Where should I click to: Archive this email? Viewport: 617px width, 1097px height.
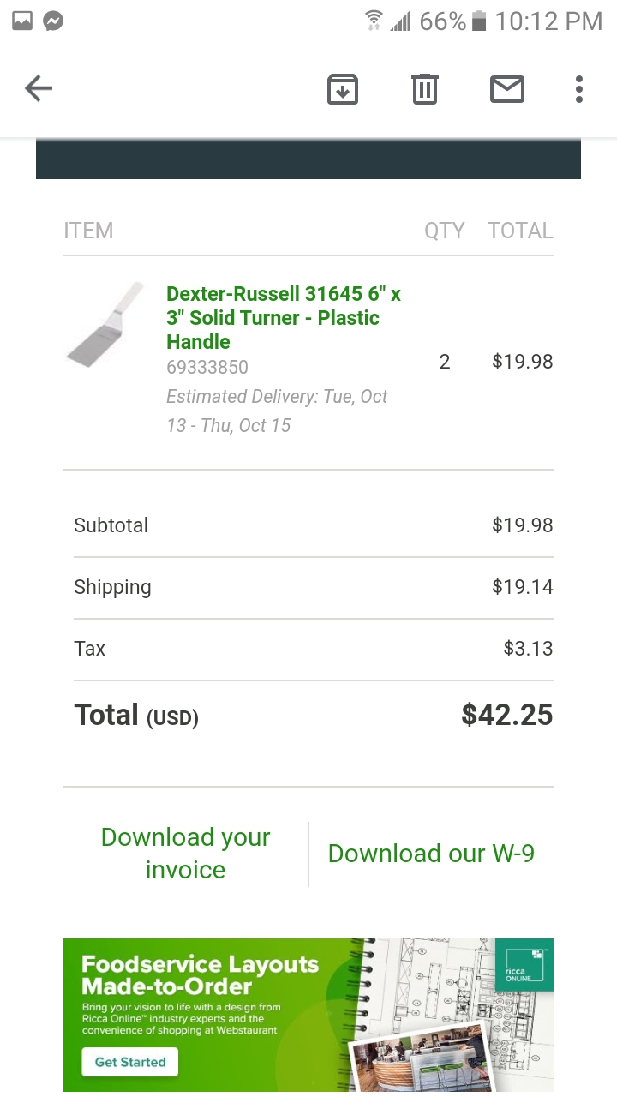pyautogui.click(x=343, y=89)
